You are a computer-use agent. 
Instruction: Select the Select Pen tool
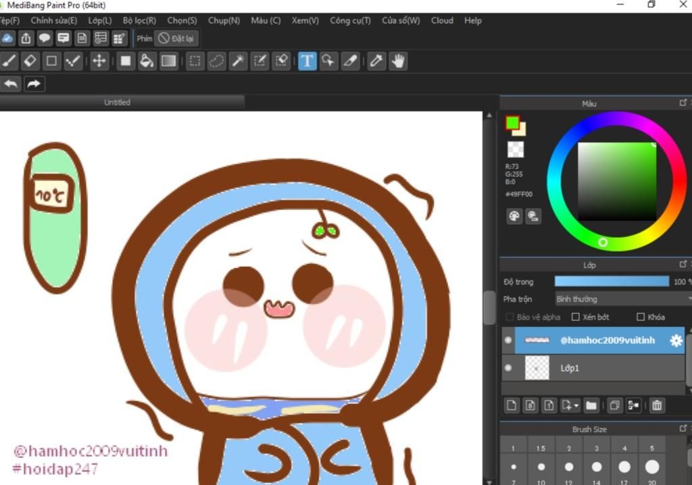(x=260, y=61)
